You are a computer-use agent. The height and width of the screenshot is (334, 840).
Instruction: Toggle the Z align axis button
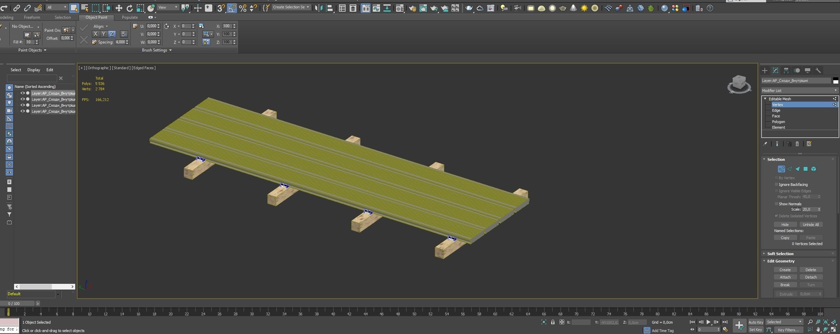pos(112,34)
